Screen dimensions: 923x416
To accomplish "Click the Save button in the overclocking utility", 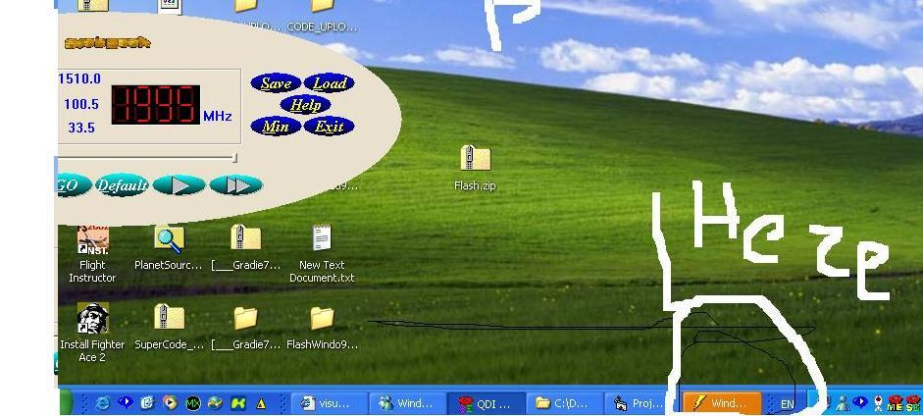I will (x=276, y=83).
